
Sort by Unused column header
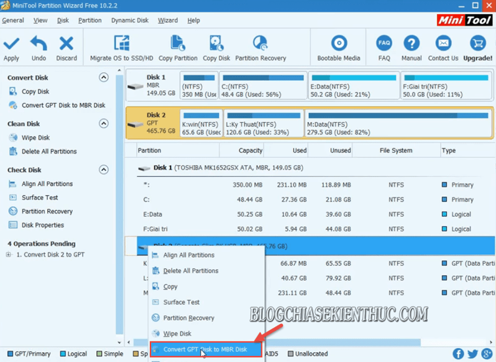330,150
